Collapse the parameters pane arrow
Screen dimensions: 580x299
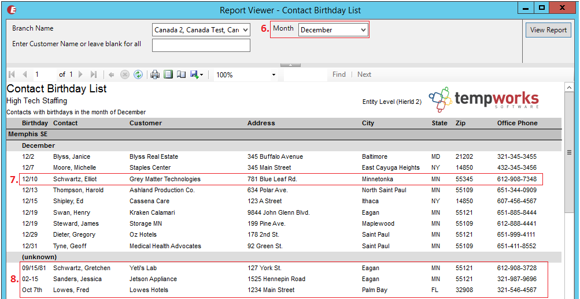(x=290, y=65)
